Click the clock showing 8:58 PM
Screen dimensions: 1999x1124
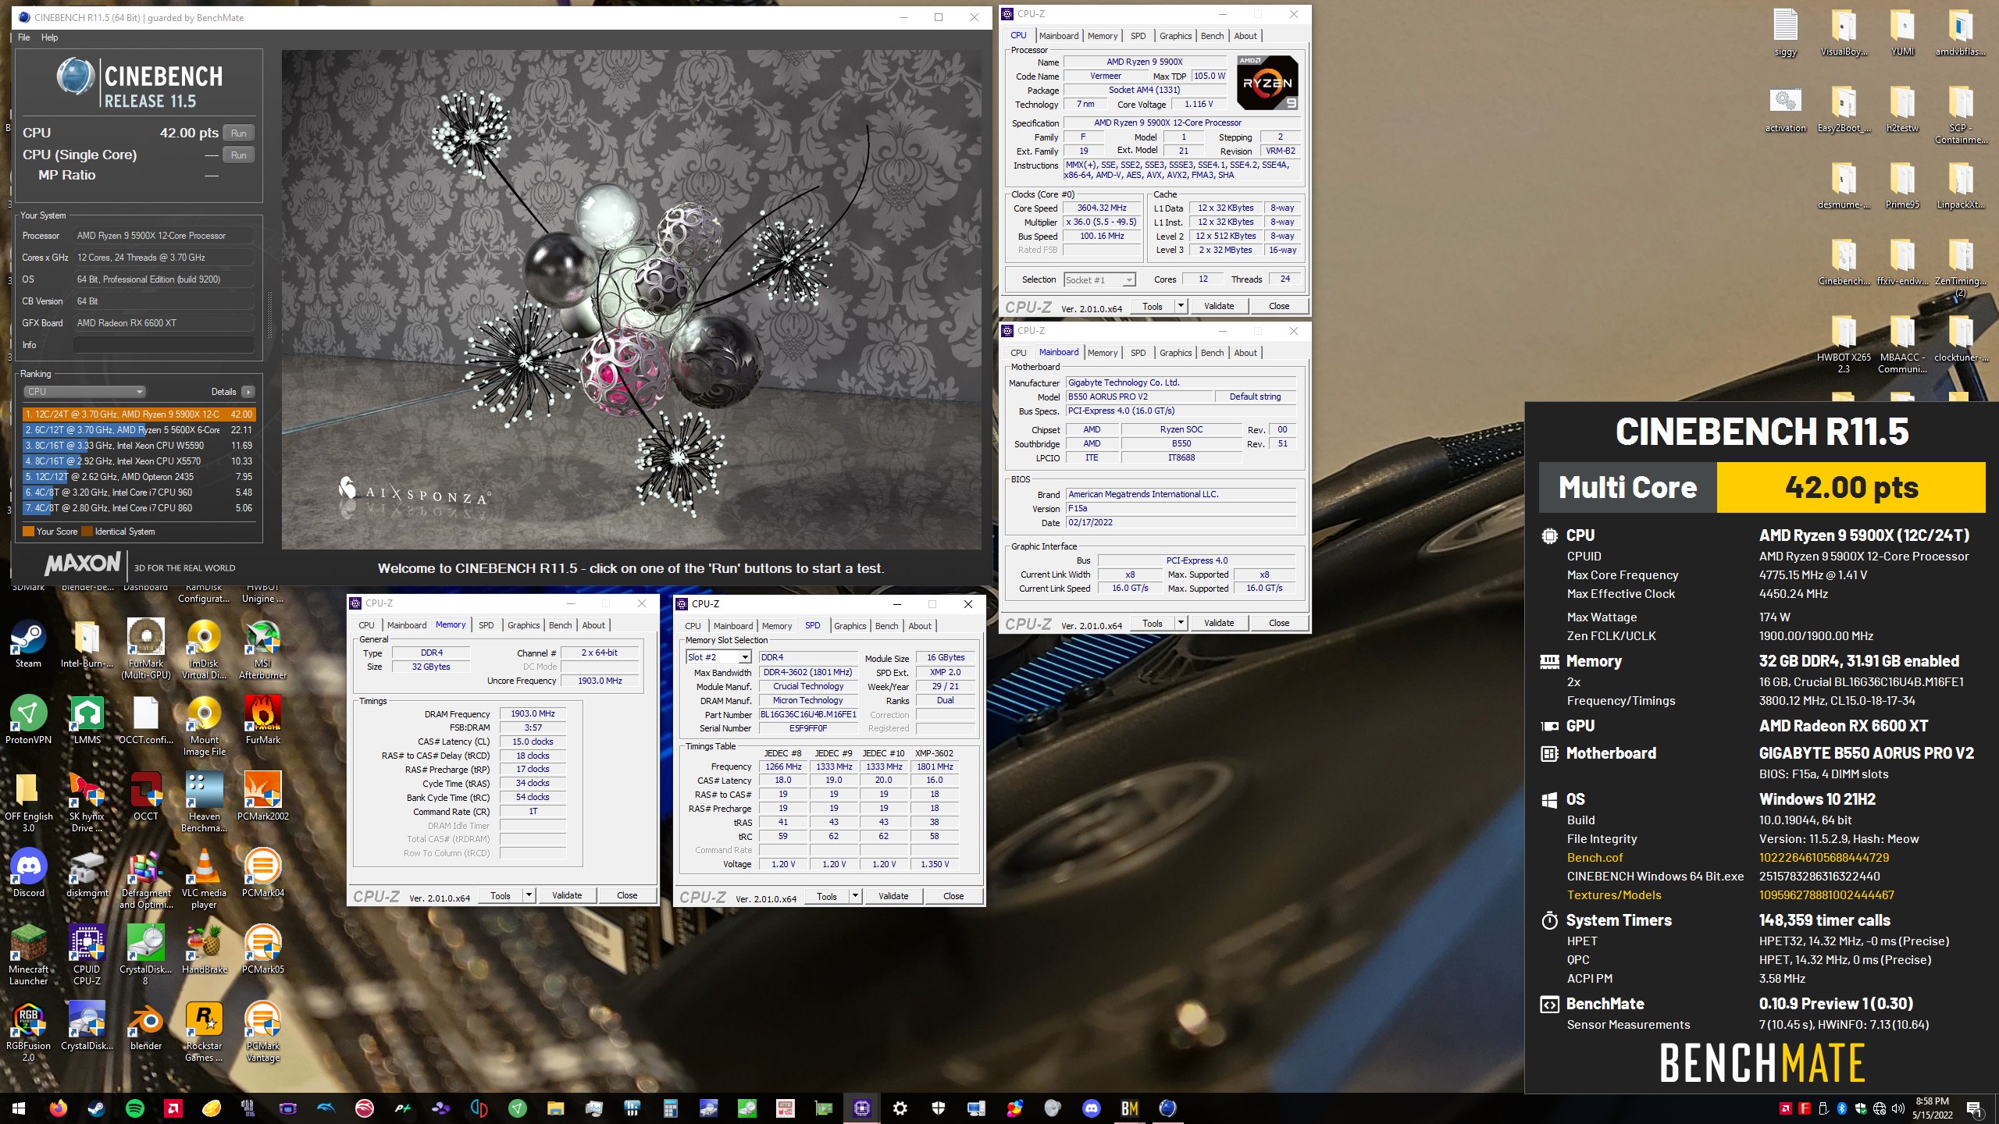(x=1932, y=1101)
